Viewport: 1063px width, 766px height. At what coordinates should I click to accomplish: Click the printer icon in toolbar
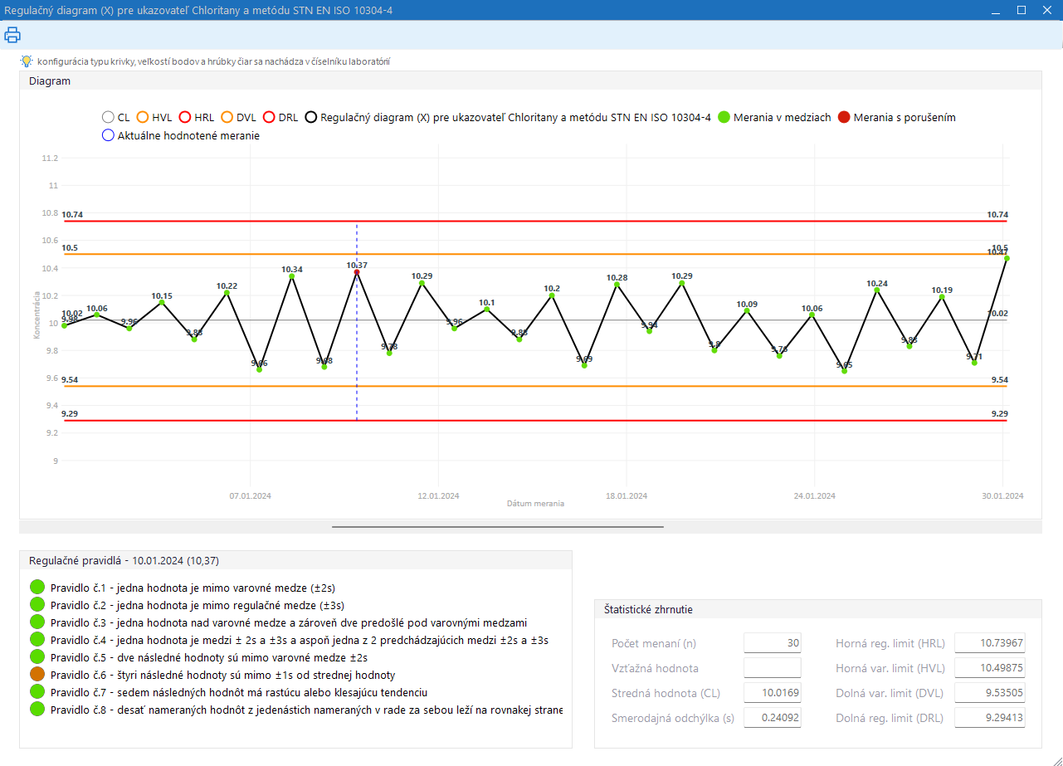[12, 35]
